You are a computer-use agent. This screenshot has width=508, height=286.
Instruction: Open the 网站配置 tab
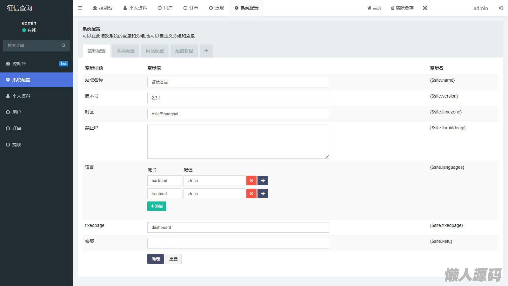[155, 51]
